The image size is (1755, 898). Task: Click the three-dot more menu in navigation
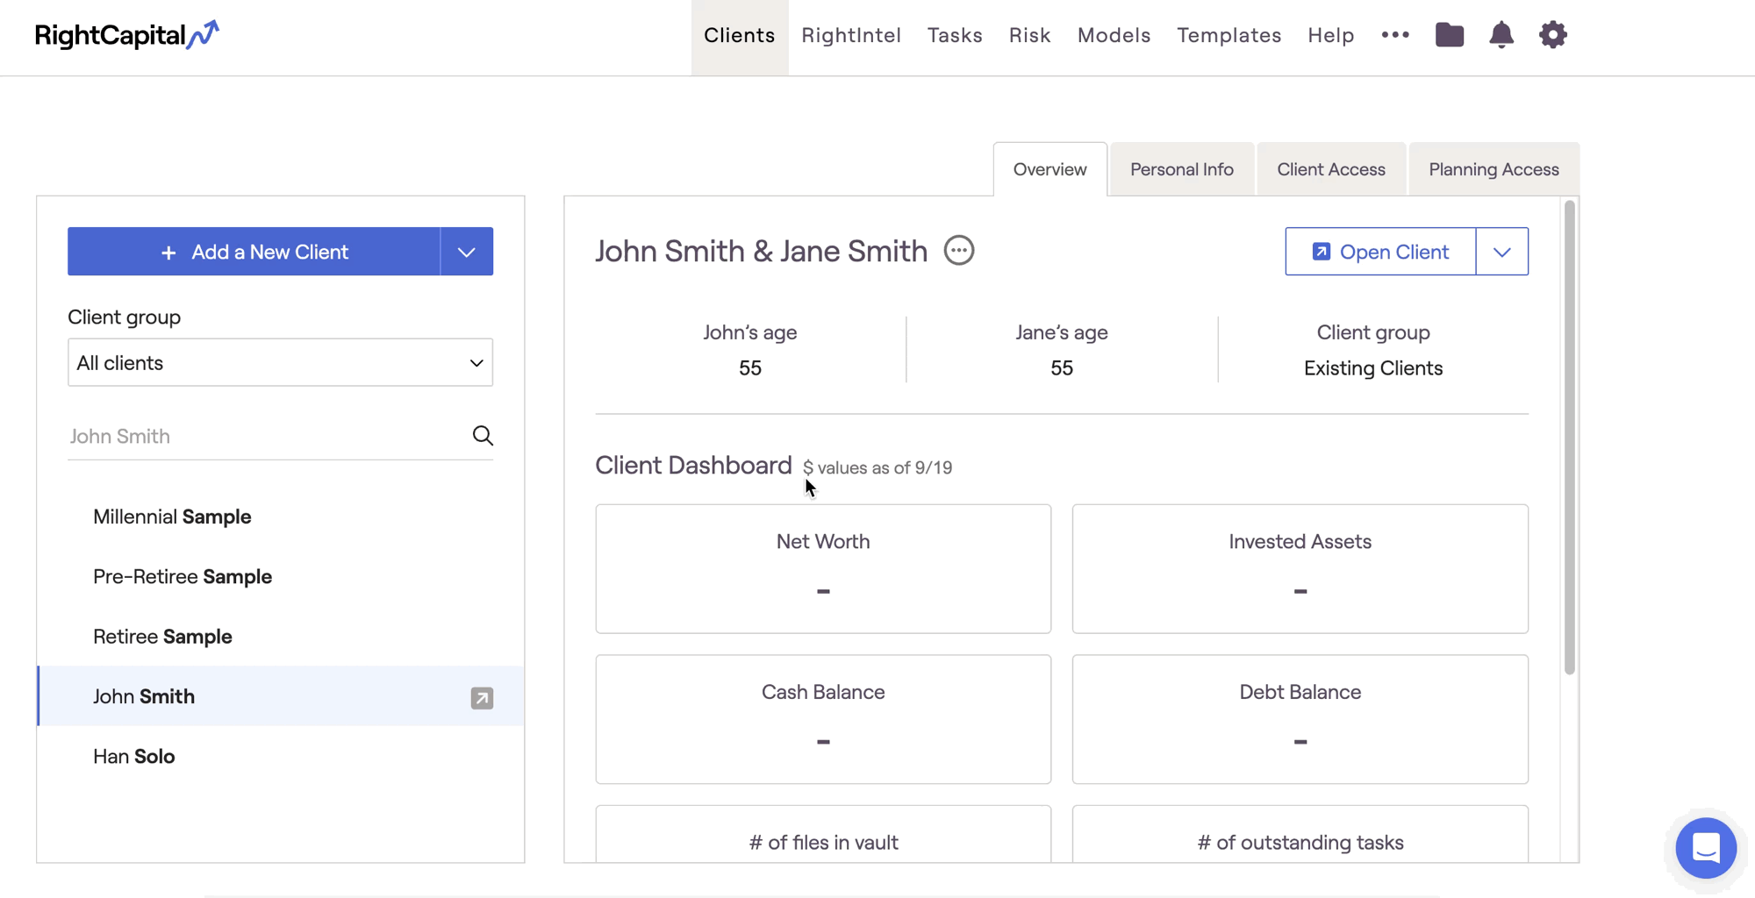[x=1394, y=35]
